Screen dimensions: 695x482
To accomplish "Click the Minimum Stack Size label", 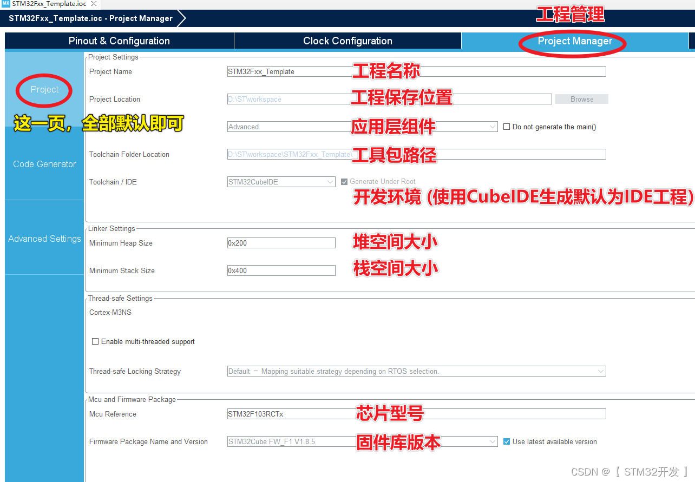I will [x=122, y=270].
